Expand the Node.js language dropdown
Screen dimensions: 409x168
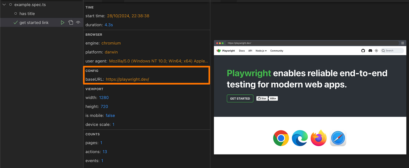tap(261, 51)
